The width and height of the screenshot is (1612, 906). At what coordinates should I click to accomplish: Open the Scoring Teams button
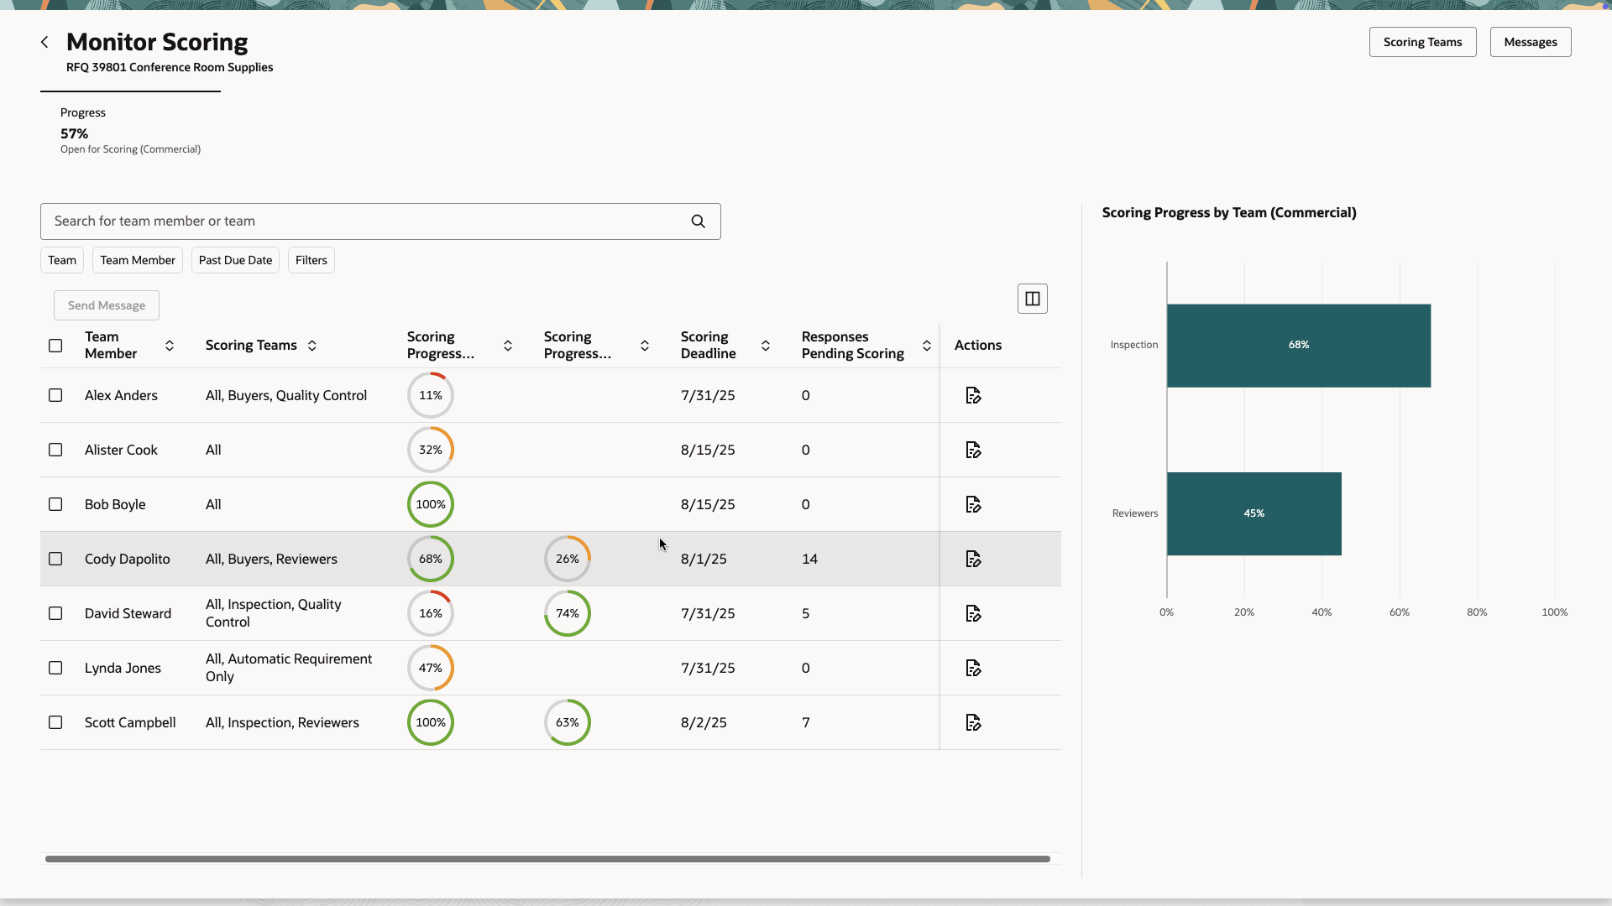click(1422, 42)
